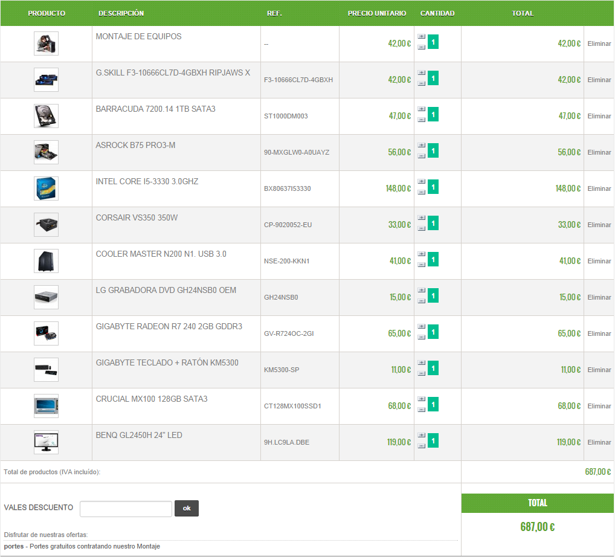Screen dimensions: 615x557
Task: Click minus icon for CORSAIR VS350
Action: [x=421, y=229]
